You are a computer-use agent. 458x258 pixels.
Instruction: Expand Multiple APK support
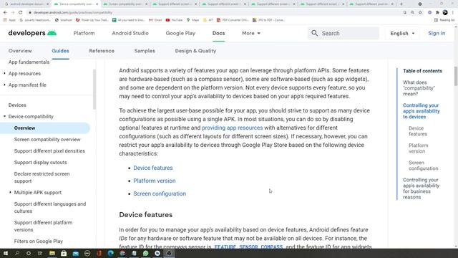10,193
